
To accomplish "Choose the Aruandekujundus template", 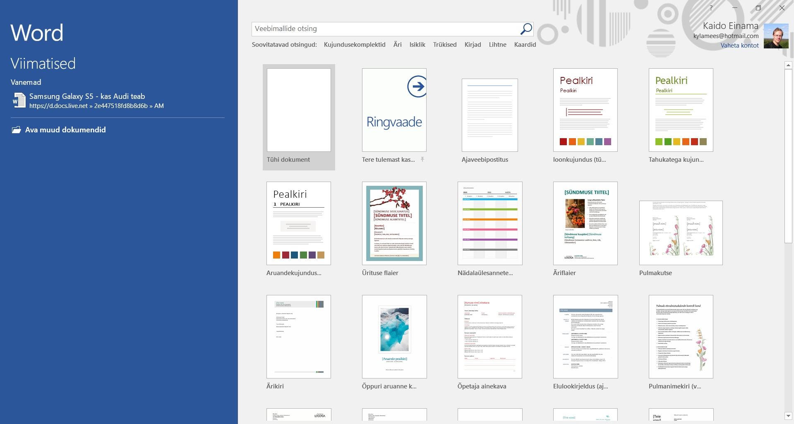I will tap(299, 223).
